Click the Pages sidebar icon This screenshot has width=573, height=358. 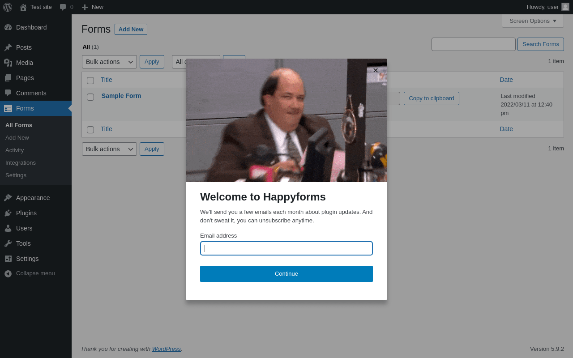tap(8, 78)
